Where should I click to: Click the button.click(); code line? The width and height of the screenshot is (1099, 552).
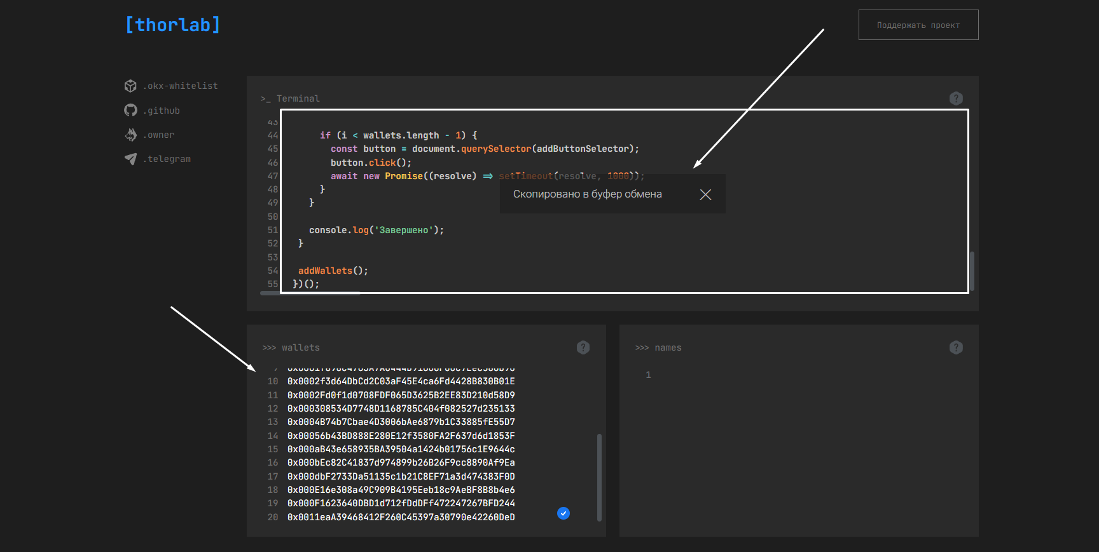pos(371,163)
